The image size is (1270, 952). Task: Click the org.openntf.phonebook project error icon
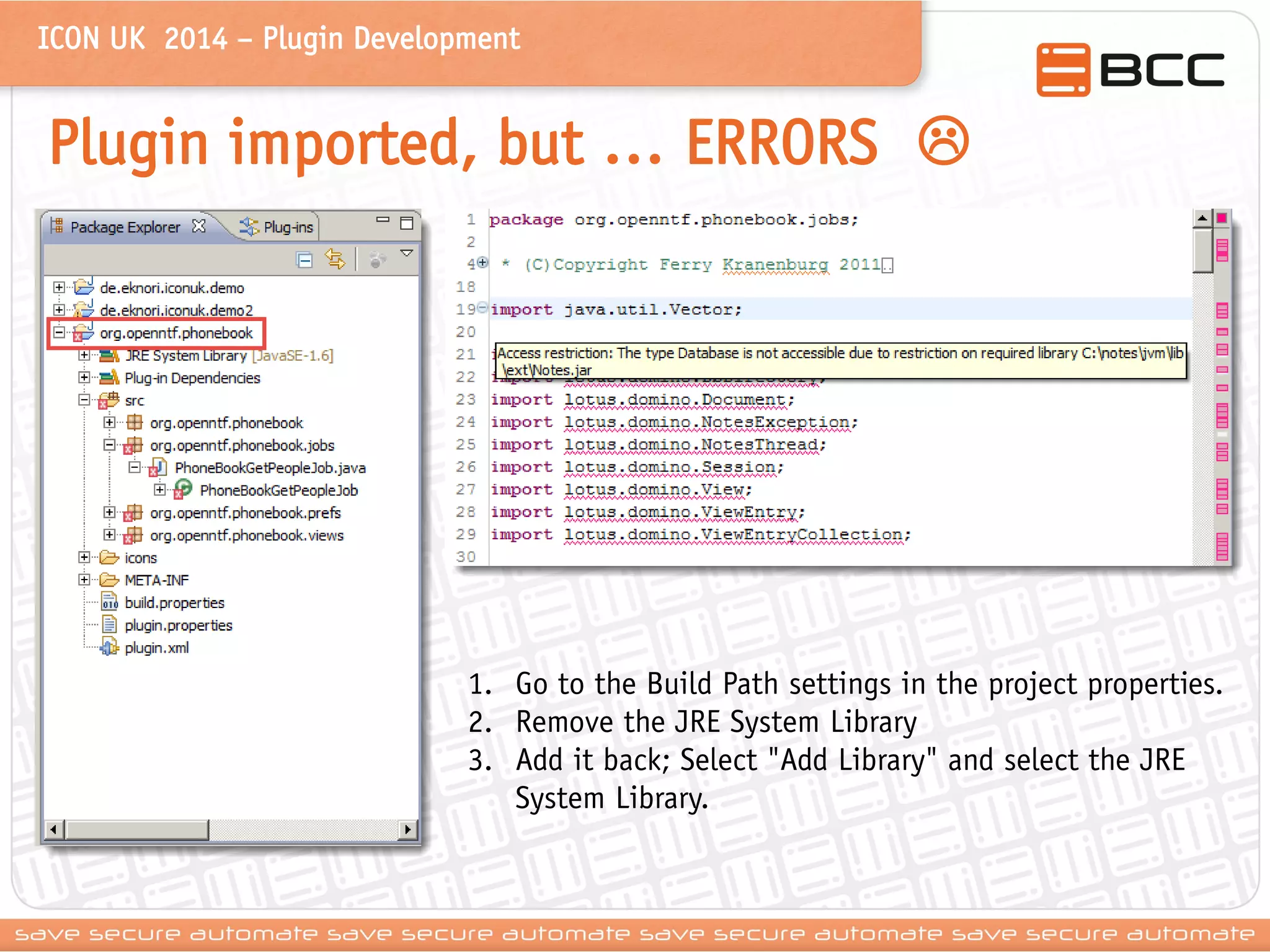pyautogui.click(x=83, y=332)
